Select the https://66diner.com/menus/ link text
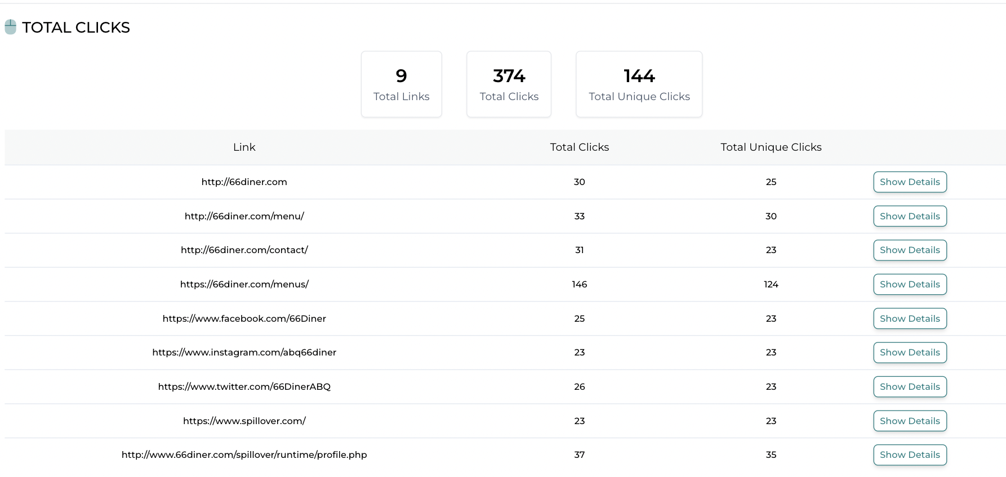The height and width of the screenshot is (477, 1006). (244, 284)
